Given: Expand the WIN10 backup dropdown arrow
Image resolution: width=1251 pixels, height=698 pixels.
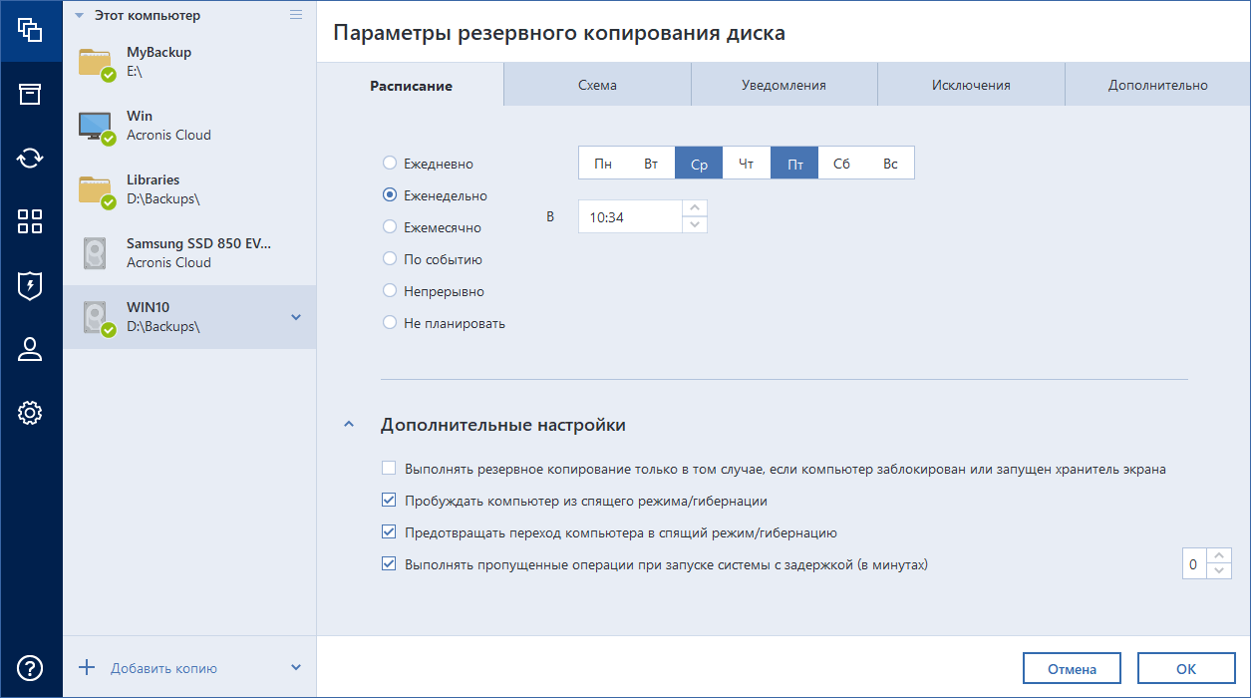Looking at the screenshot, I should coord(295,317).
